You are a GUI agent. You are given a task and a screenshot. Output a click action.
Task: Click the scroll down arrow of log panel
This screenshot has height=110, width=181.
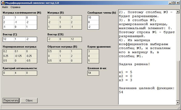click(x=178, y=102)
